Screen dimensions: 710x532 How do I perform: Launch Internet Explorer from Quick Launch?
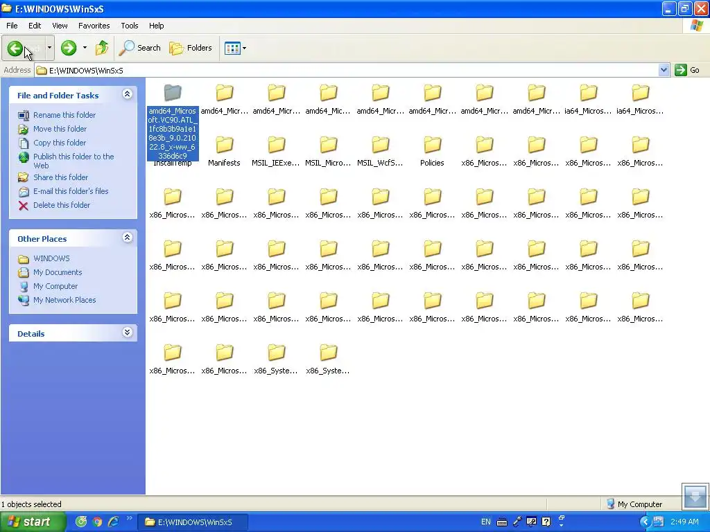(113, 522)
